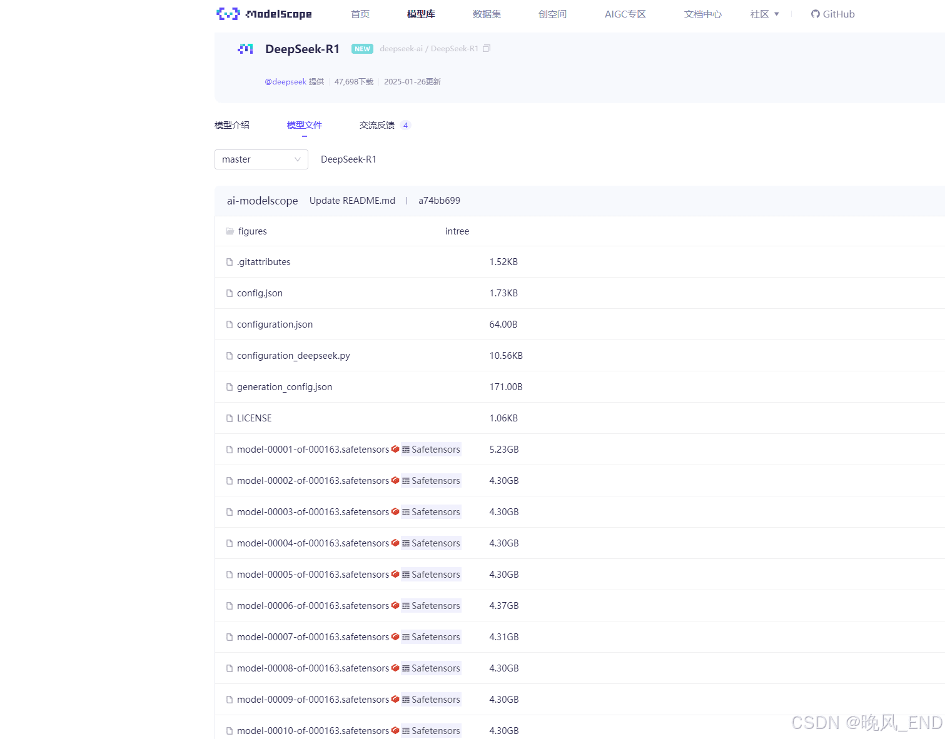The height and width of the screenshot is (739, 945).
Task: Click the red LFS icon for model-00007
Action: (x=395, y=636)
